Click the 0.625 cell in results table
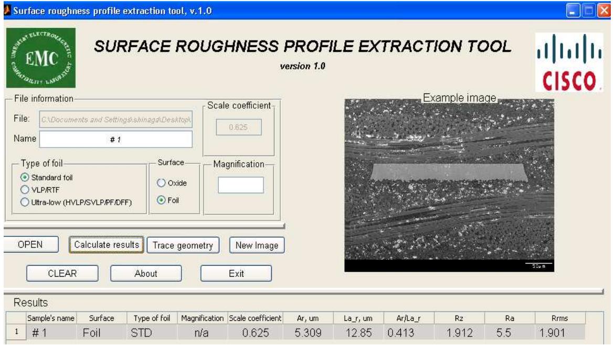Image resolution: width=615 pixels, height=346 pixels. click(x=256, y=332)
